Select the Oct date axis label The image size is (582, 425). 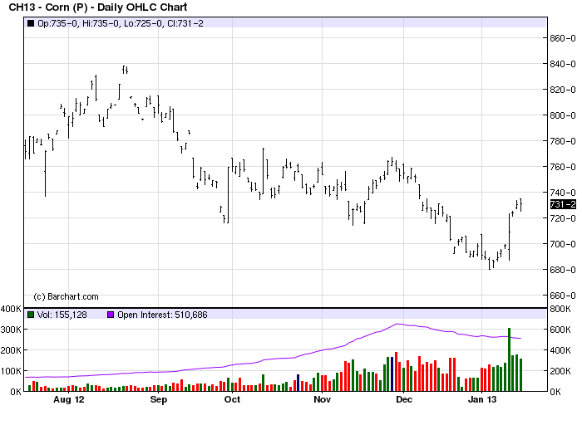click(x=232, y=399)
